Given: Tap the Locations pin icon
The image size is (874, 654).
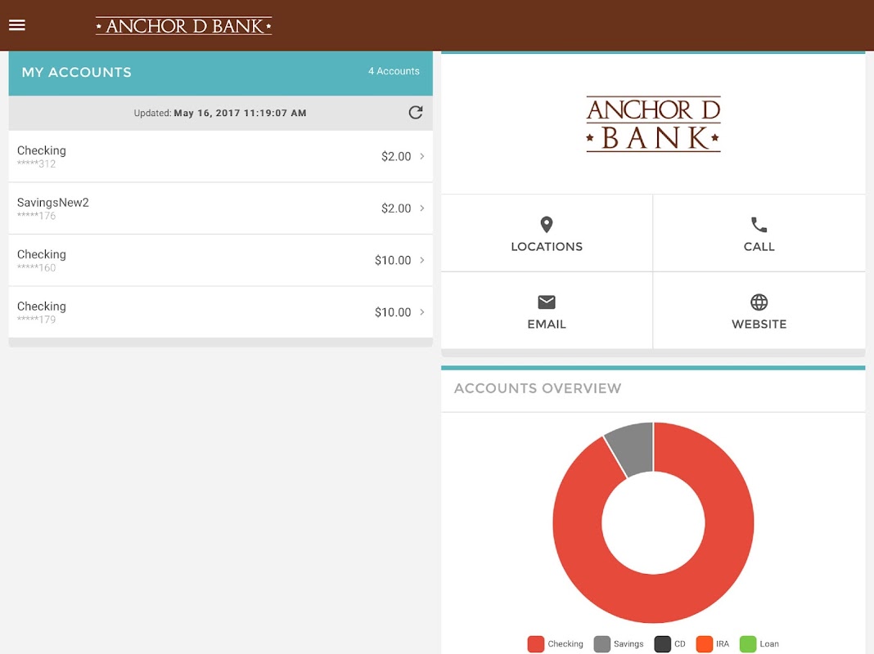Looking at the screenshot, I should pyautogui.click(x=547, y=224).
